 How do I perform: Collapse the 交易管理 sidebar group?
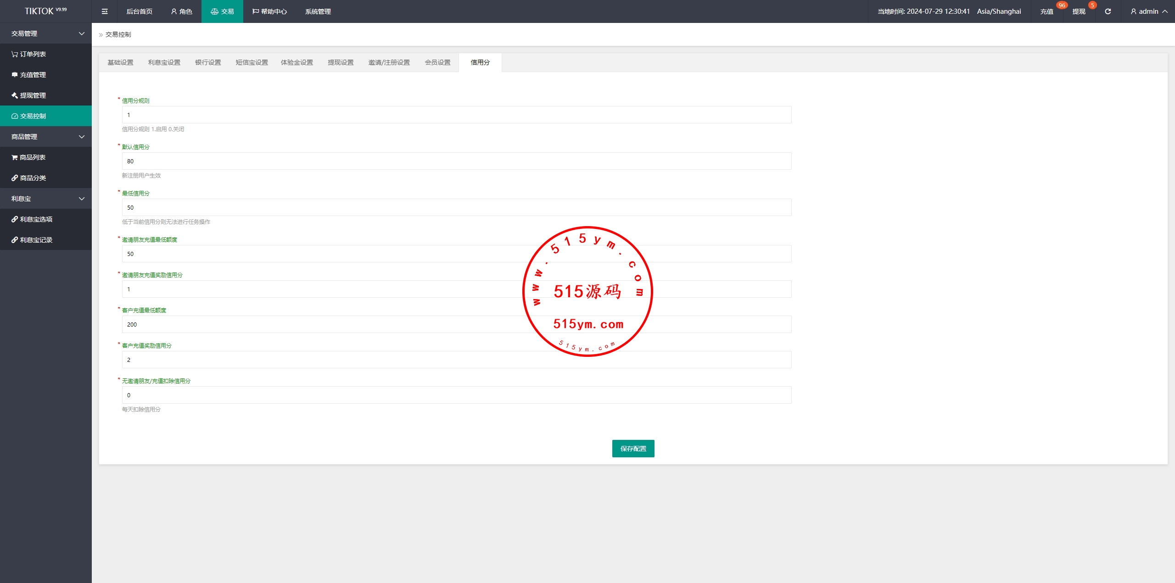[46, 33]
